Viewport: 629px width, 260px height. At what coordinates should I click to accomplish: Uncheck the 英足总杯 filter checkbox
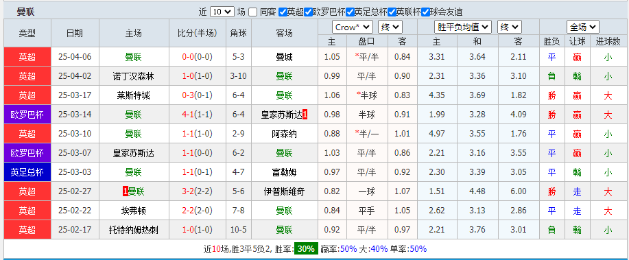351,12
